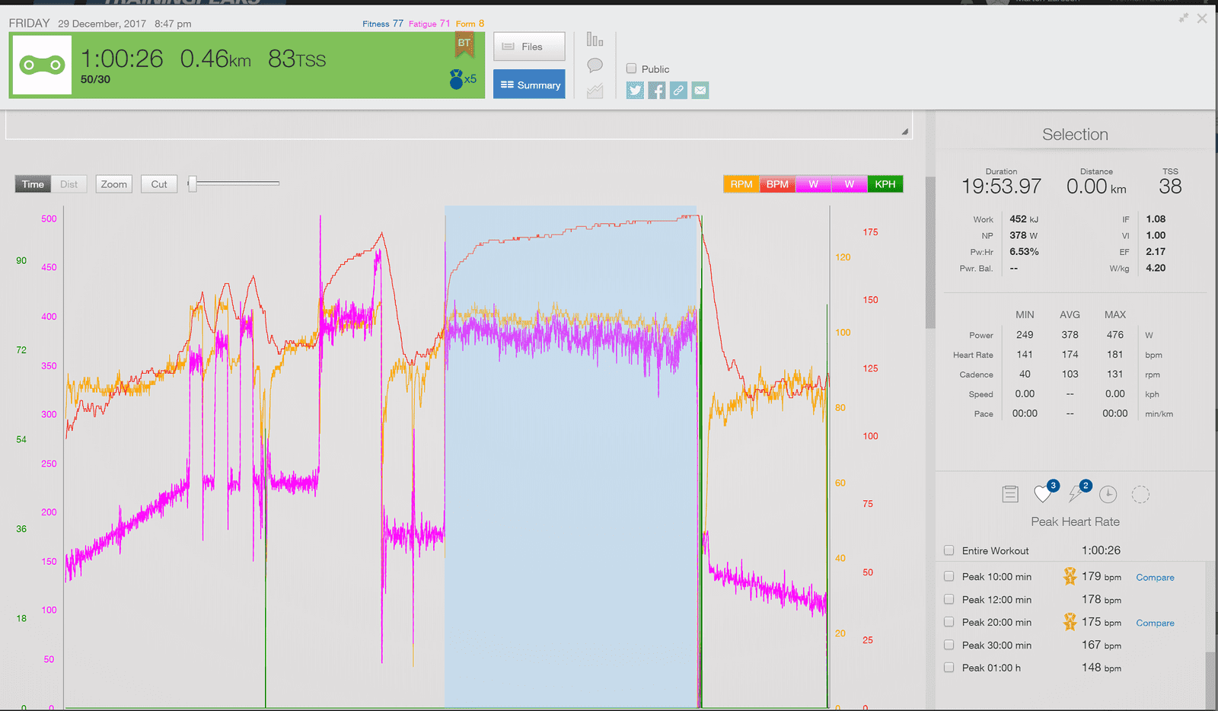
Task: Open clock time-based peaks icon
Action: coord(1108,494)
